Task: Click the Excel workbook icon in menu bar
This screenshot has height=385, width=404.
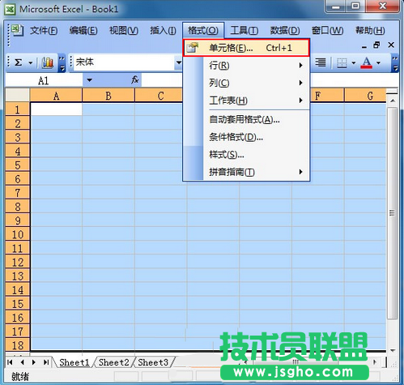Action: click(17, 30)
